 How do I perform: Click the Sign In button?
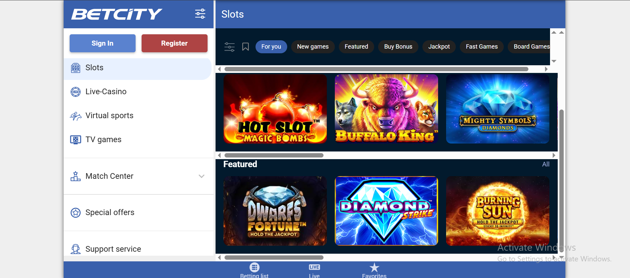103,43
